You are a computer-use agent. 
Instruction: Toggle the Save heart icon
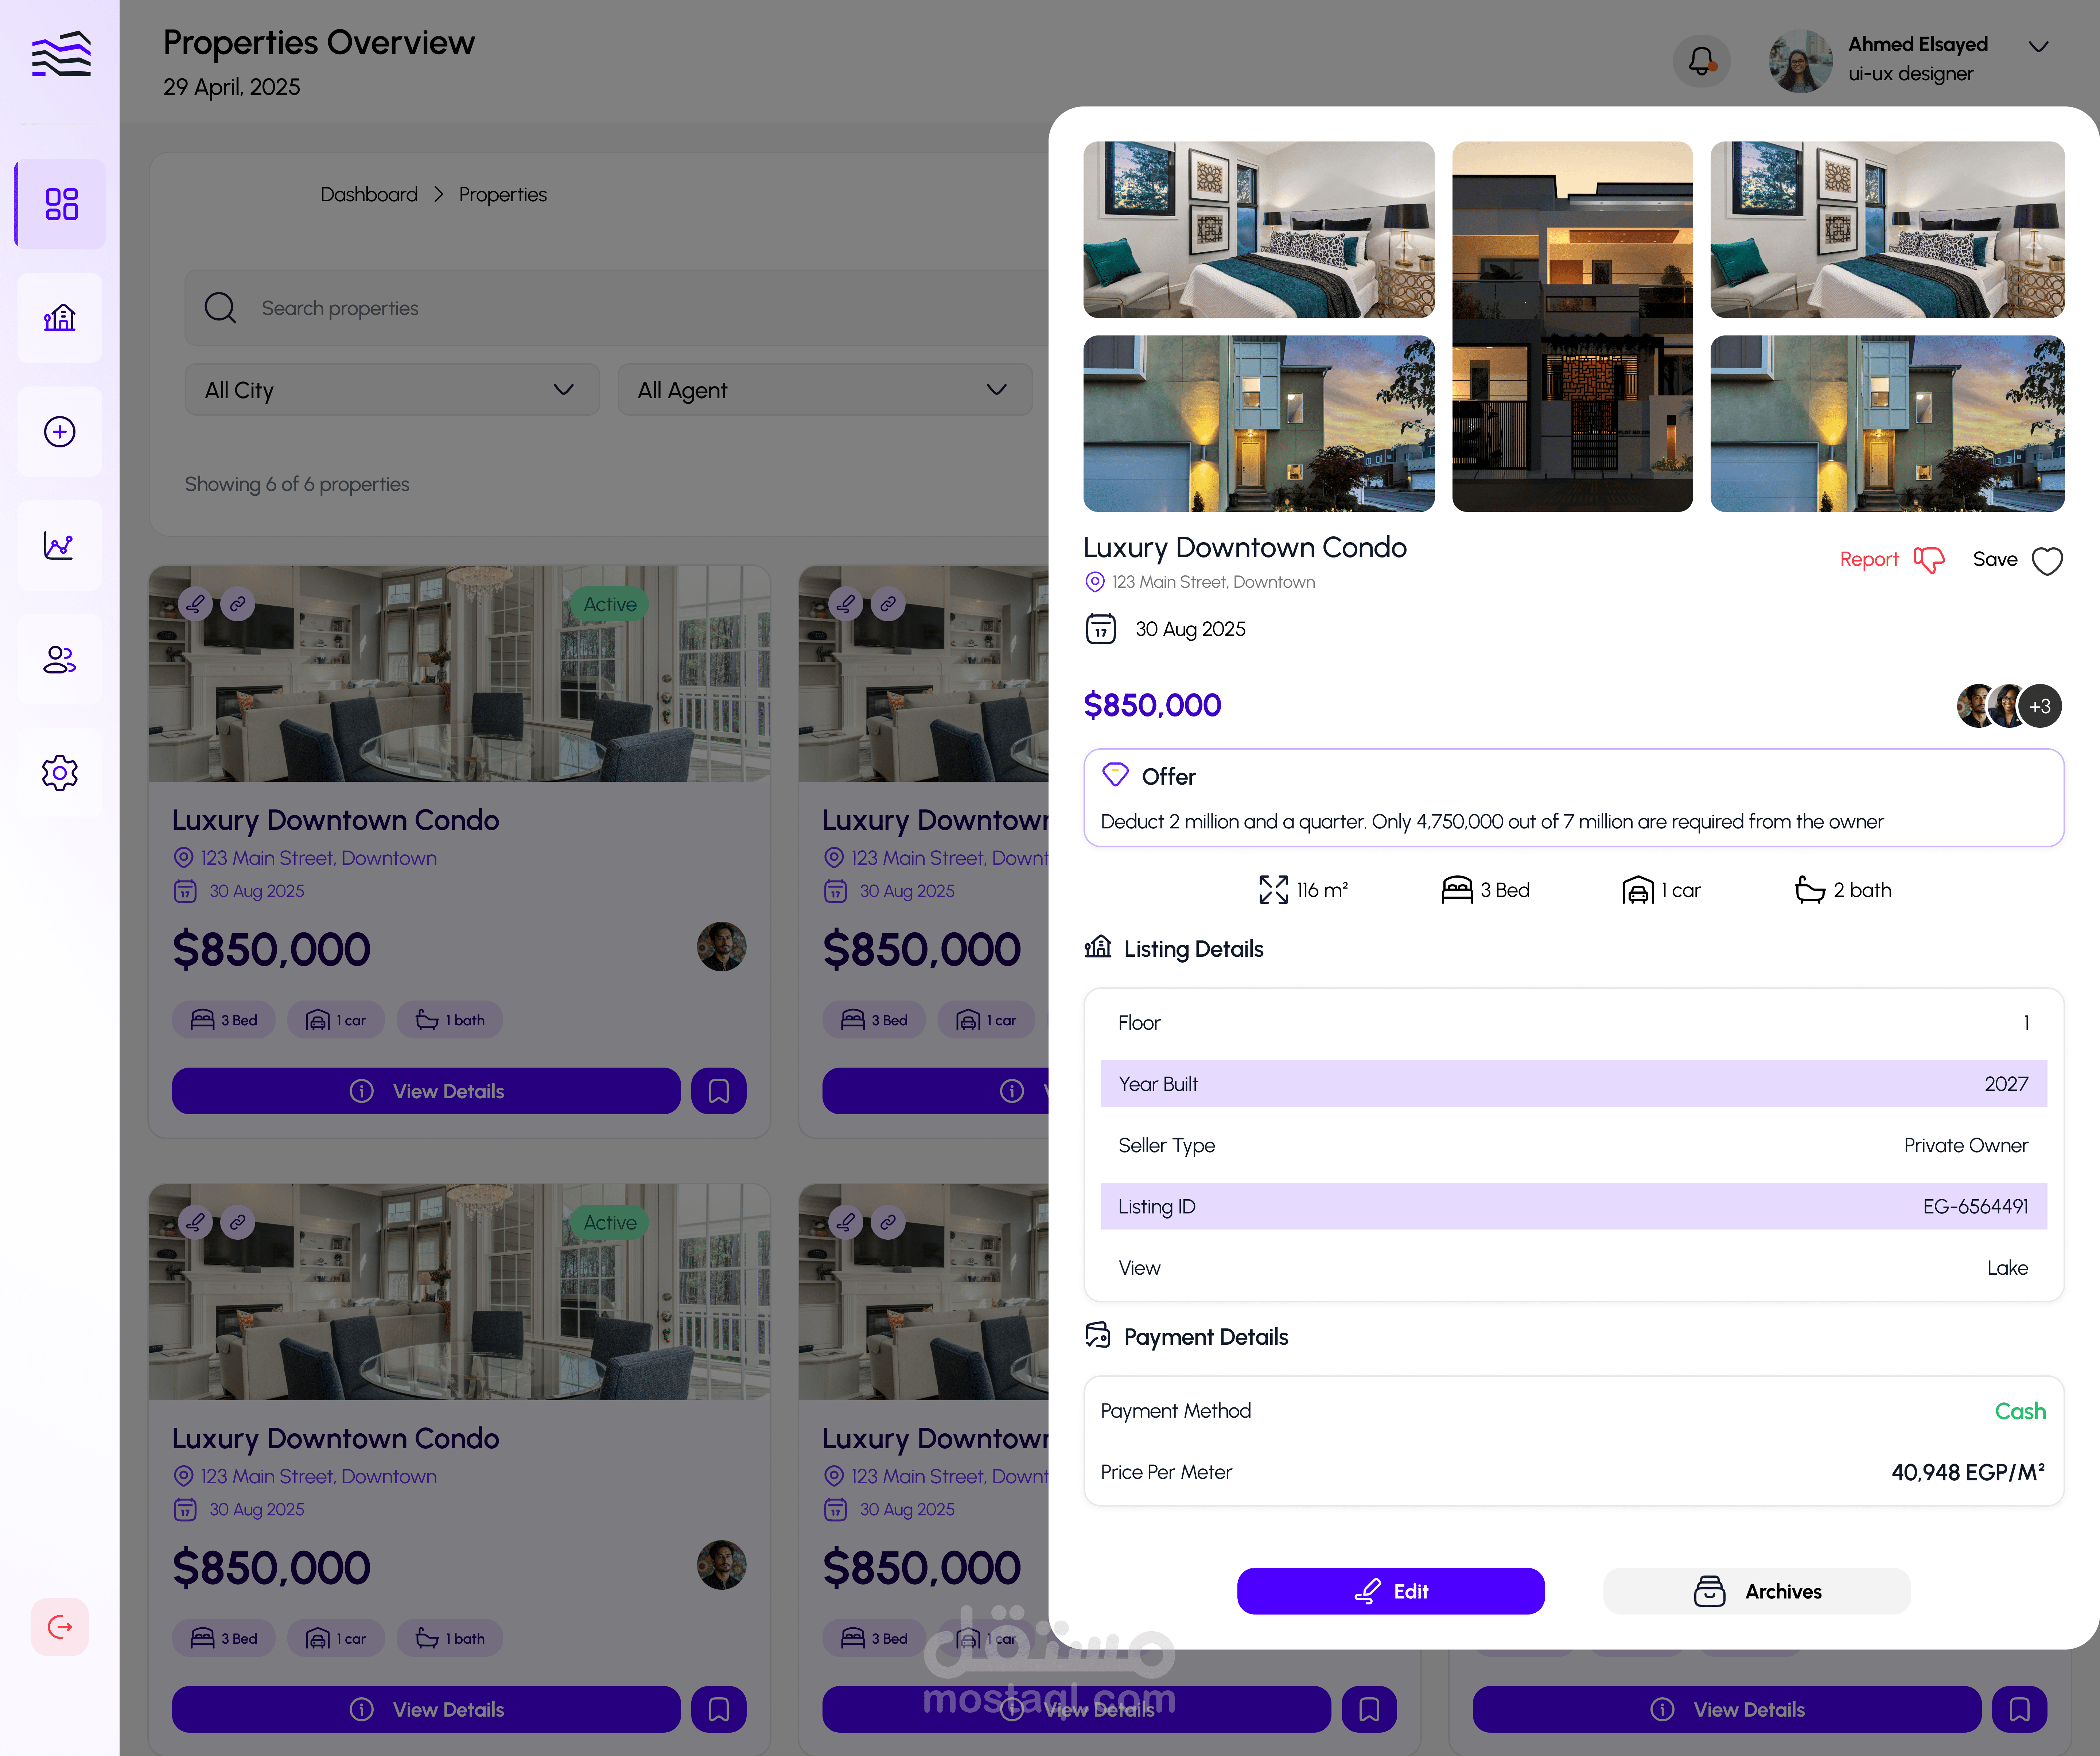tap(2047, 561)
